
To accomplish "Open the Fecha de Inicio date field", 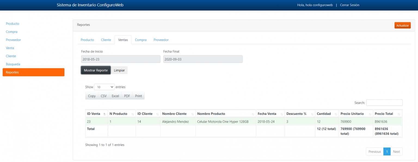I will (x=121, y=59).
